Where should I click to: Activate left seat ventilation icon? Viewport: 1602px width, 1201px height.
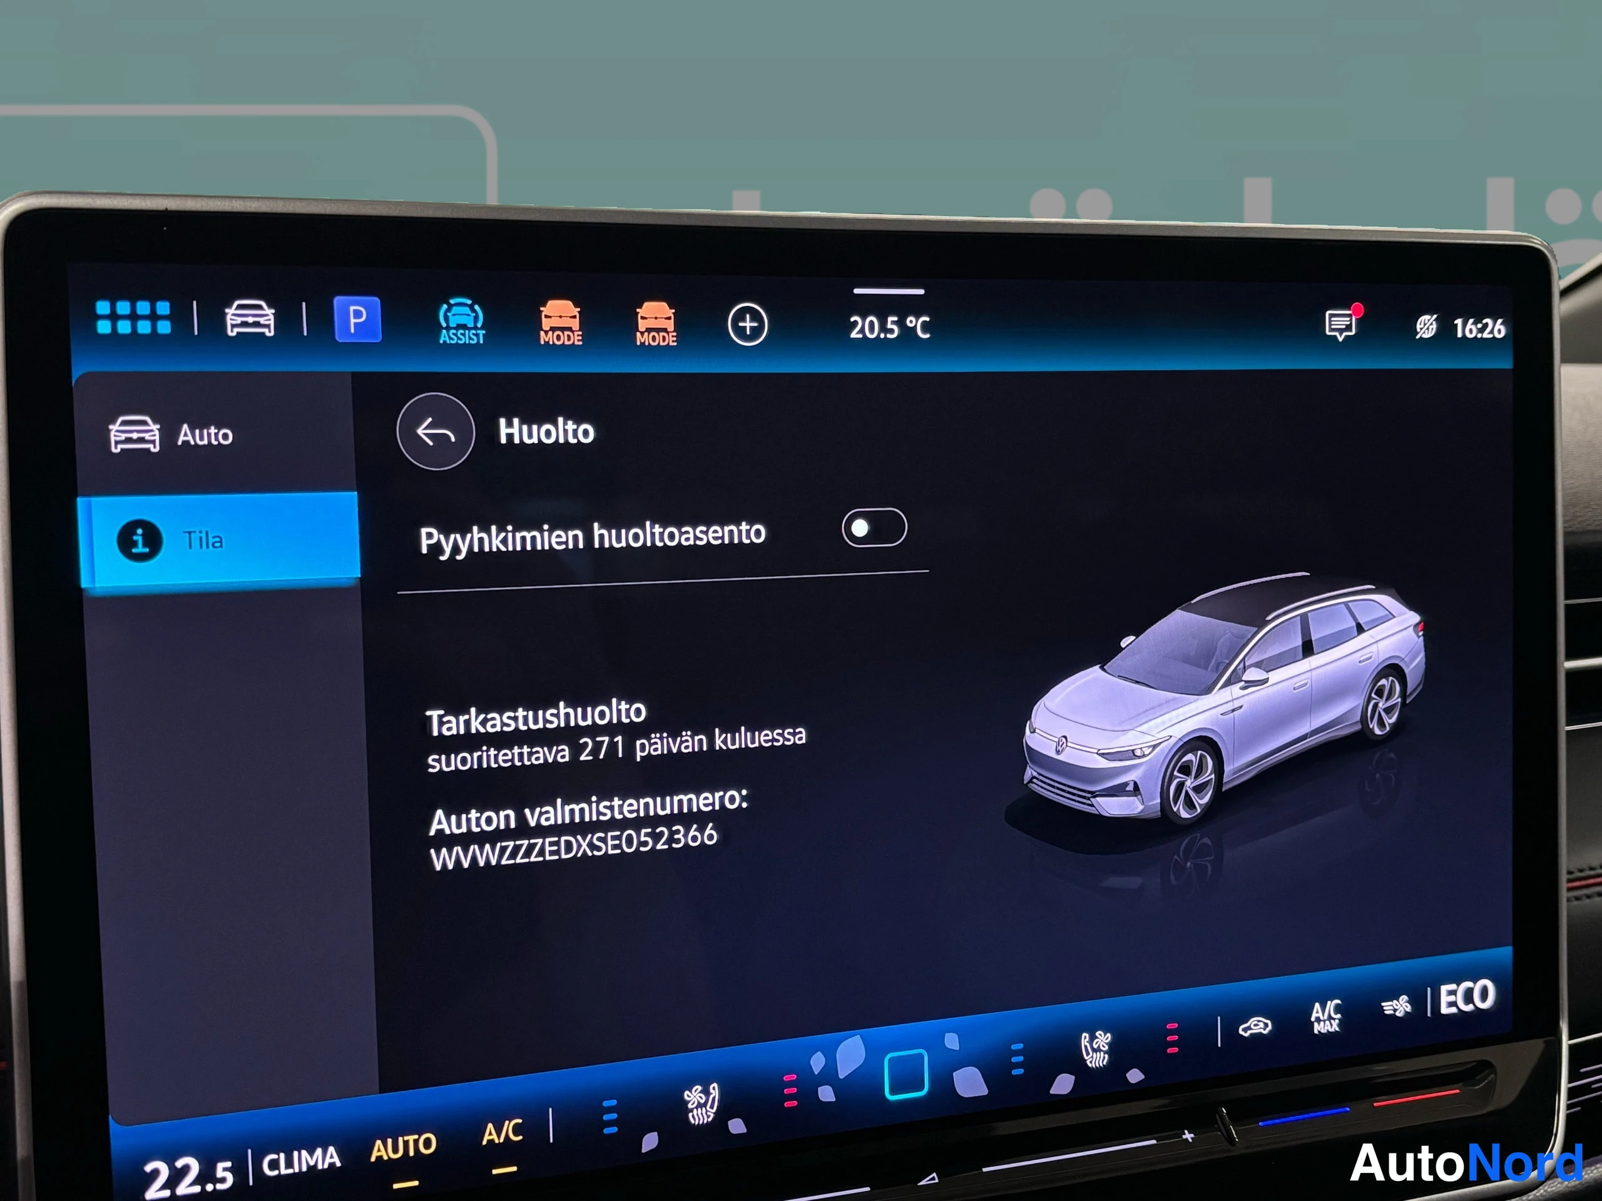(701, 1104)
